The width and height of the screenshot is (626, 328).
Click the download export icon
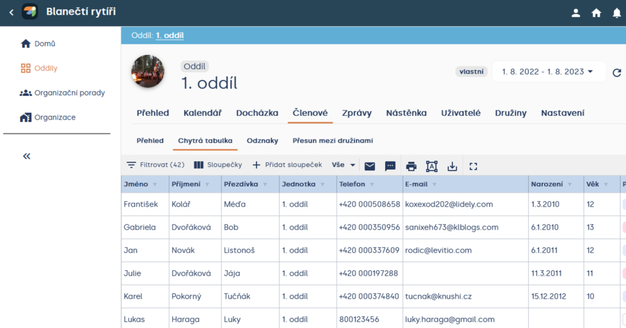(452, 166)
